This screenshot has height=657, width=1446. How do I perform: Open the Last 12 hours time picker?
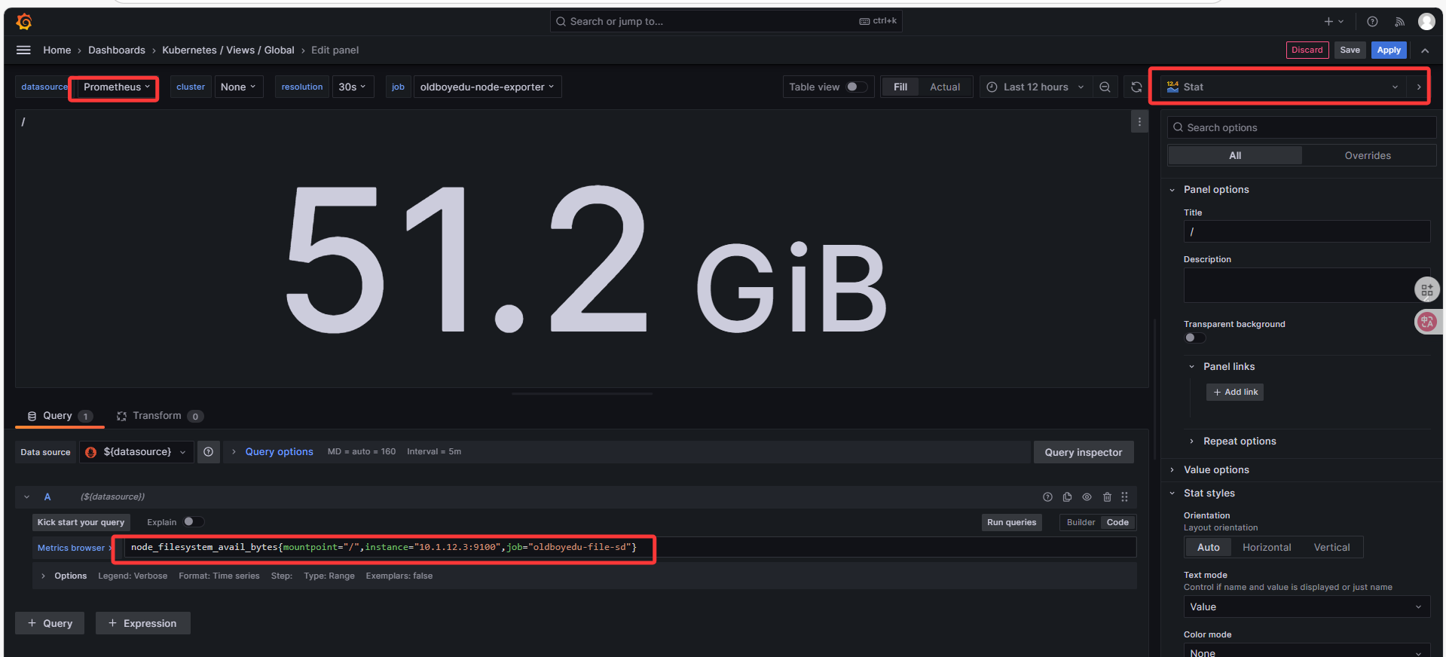pyautogui.click(x=1035, y=87)
